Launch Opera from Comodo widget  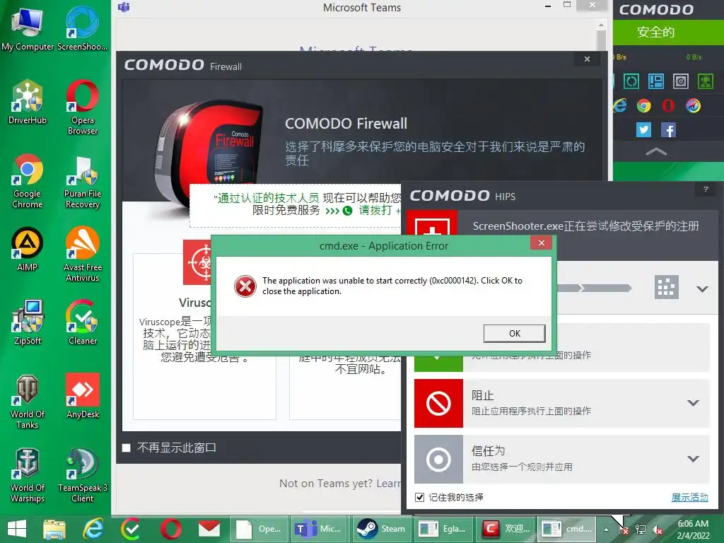click(668, 106)
